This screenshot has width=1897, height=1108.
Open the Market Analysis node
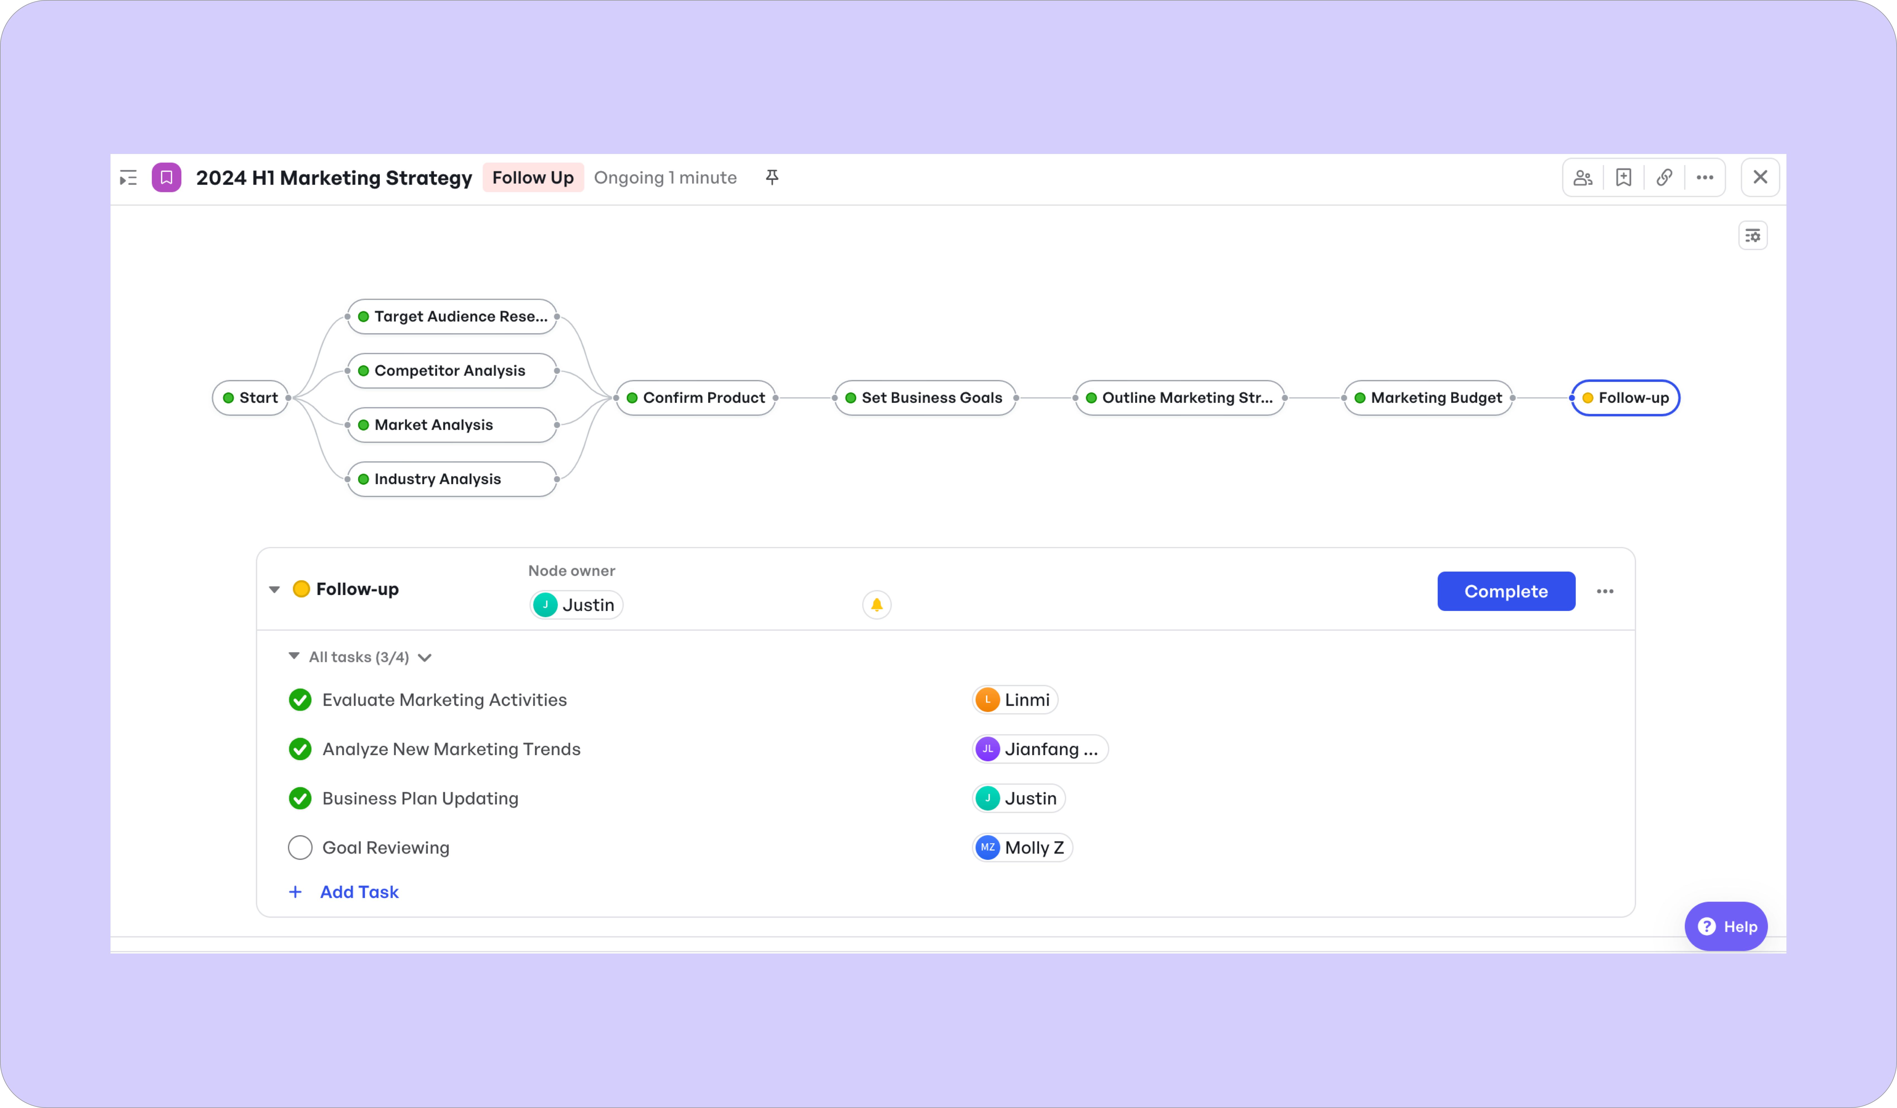(452, 425)
